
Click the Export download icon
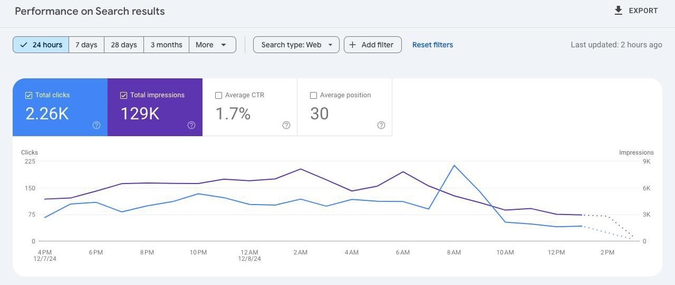click(x=619, y=11)
